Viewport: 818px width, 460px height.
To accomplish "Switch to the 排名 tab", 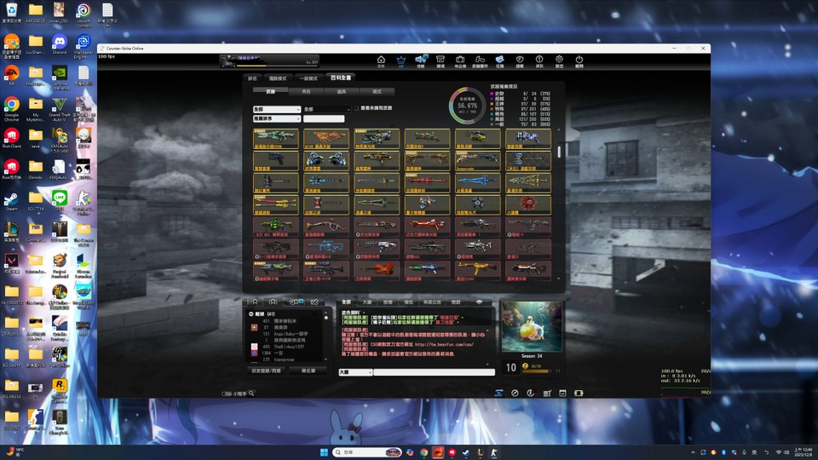I will (x=252, y=78).
